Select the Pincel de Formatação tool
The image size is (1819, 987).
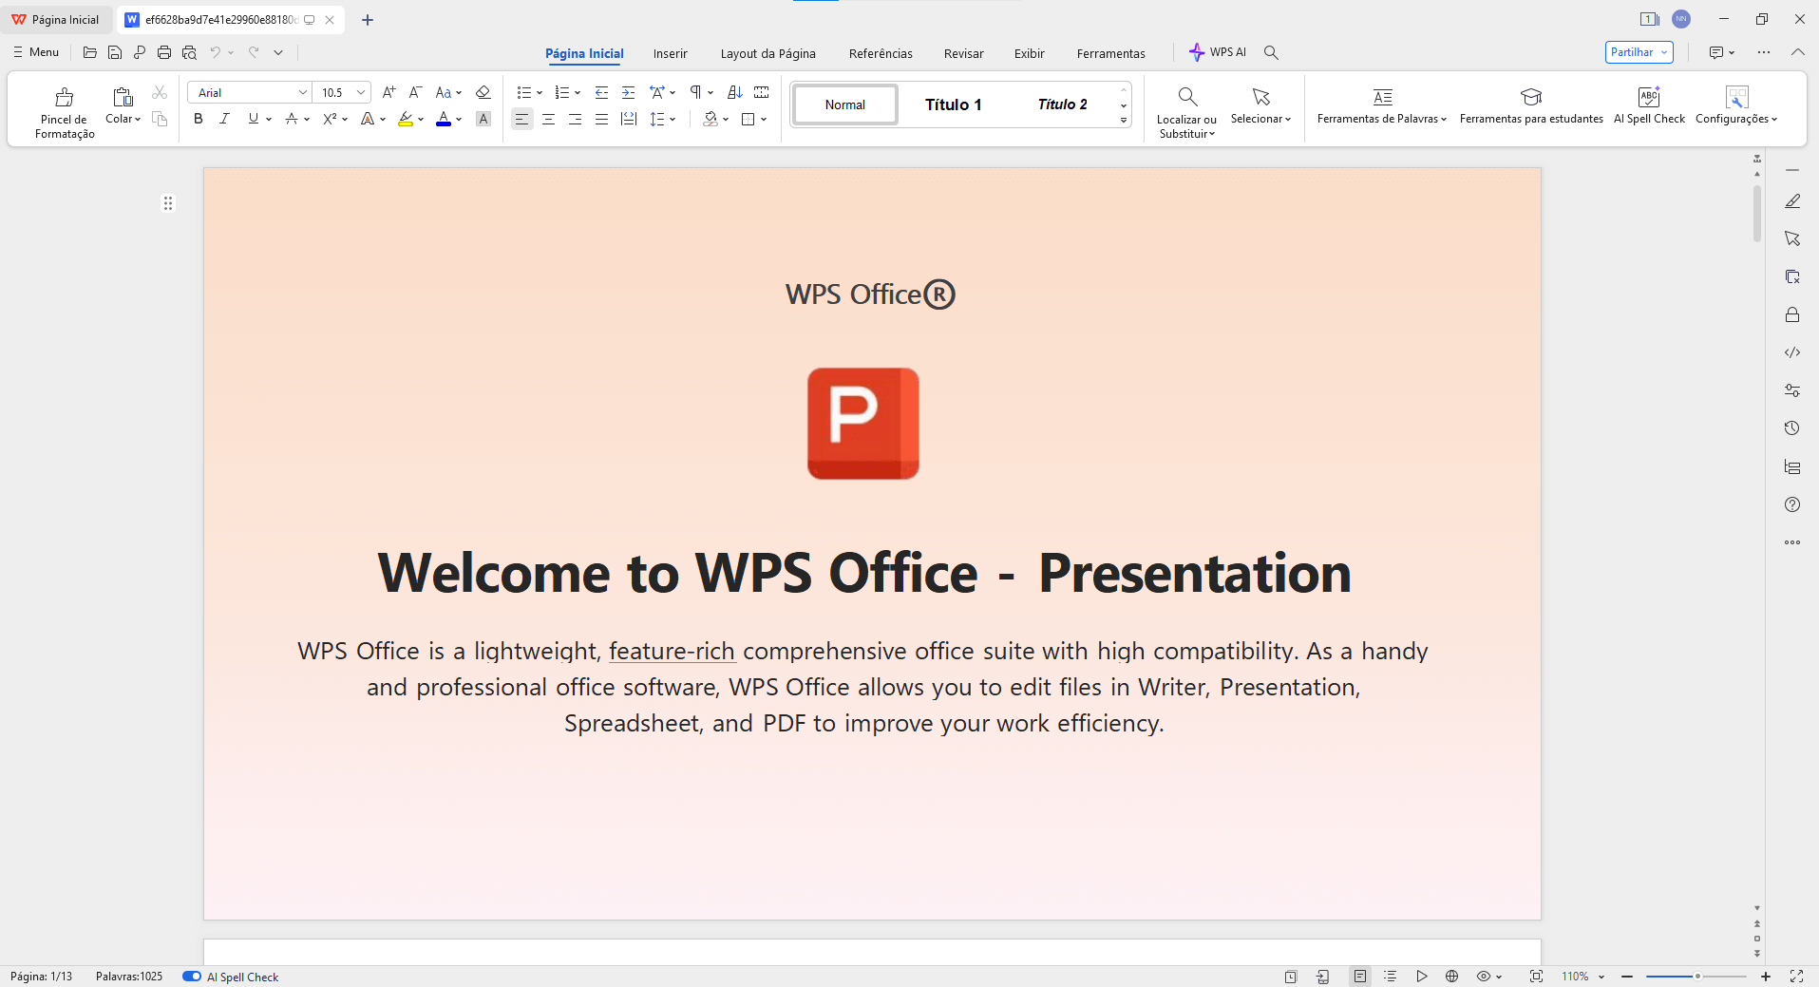click(63, 108)
